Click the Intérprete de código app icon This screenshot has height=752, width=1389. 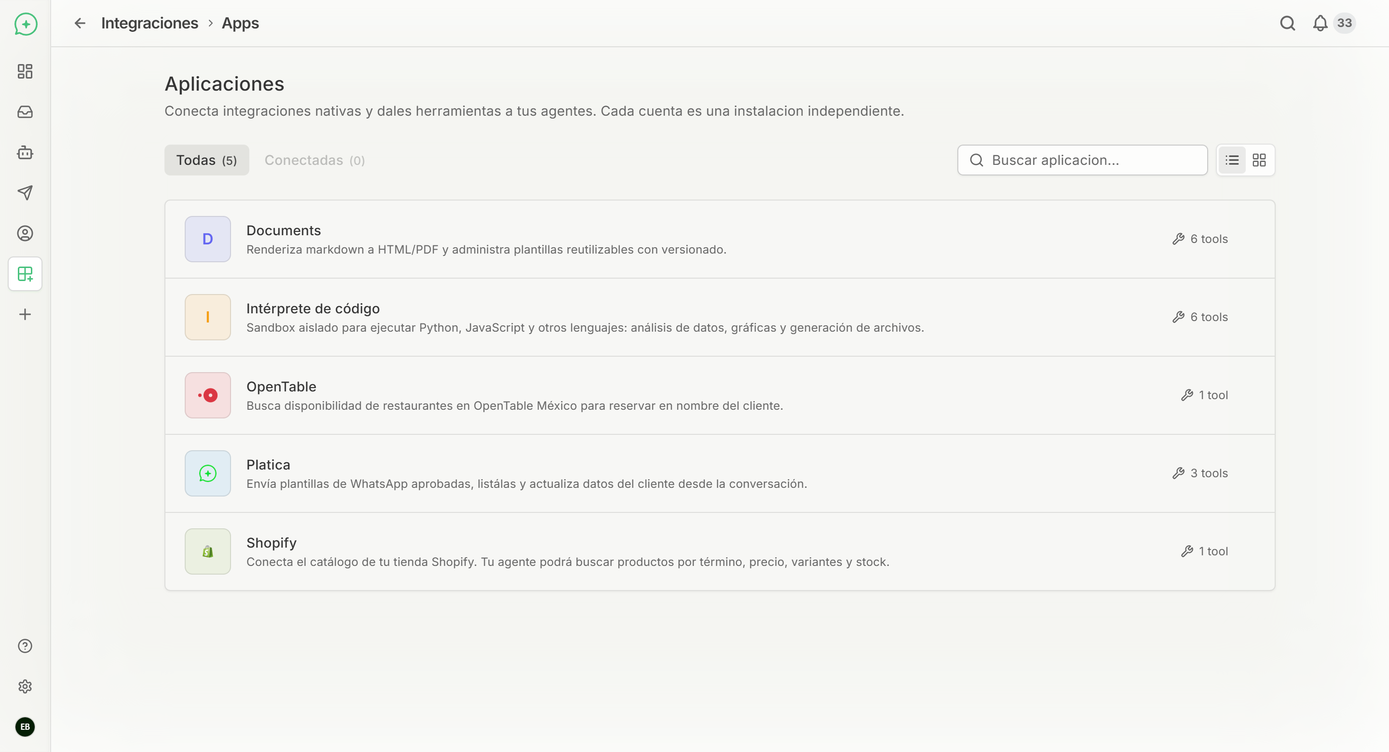point(207,317)
